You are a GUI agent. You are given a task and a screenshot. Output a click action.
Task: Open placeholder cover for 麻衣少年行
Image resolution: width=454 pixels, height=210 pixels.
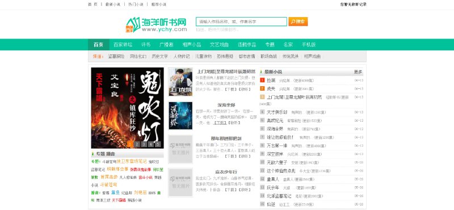click(180, 183)
